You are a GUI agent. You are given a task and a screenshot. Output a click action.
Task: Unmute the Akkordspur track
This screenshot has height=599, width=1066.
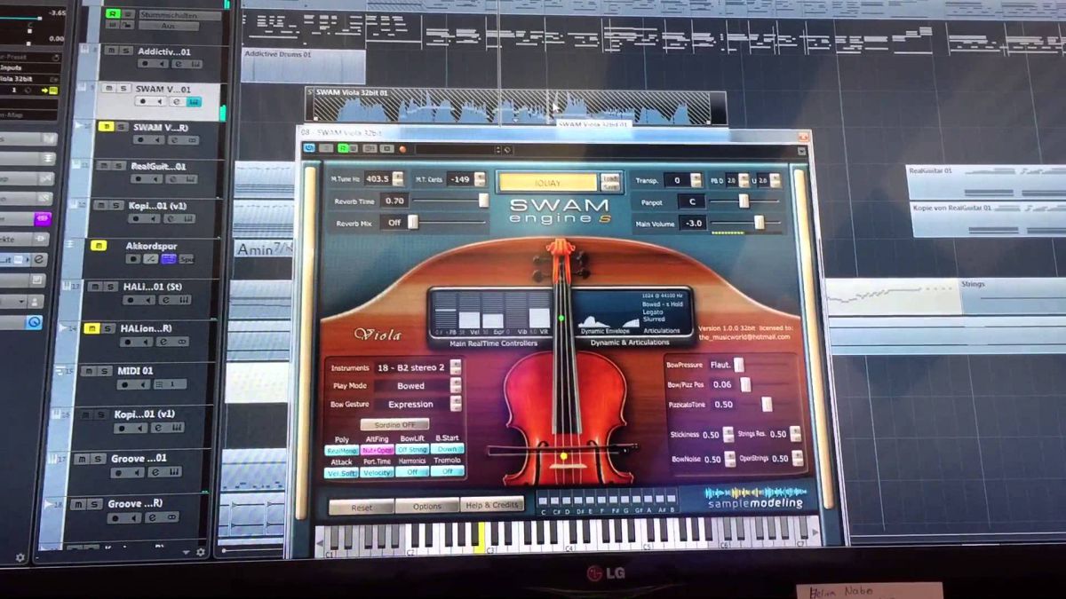(x=99, y=245)
